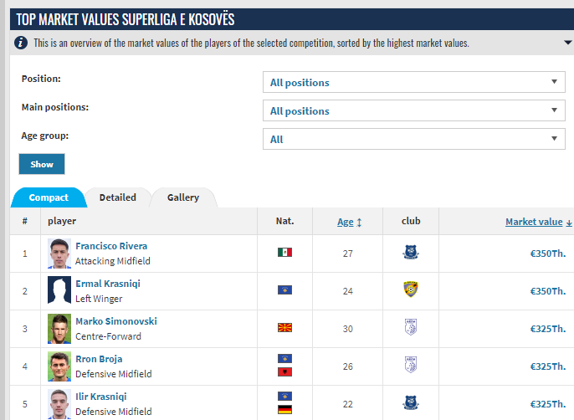Image resolution: width=574 pixels, height=420 pixels.
Task: Click the age 27 cell for Francisco Rivera
Action: pyautogui.click(x=348, y=254)
